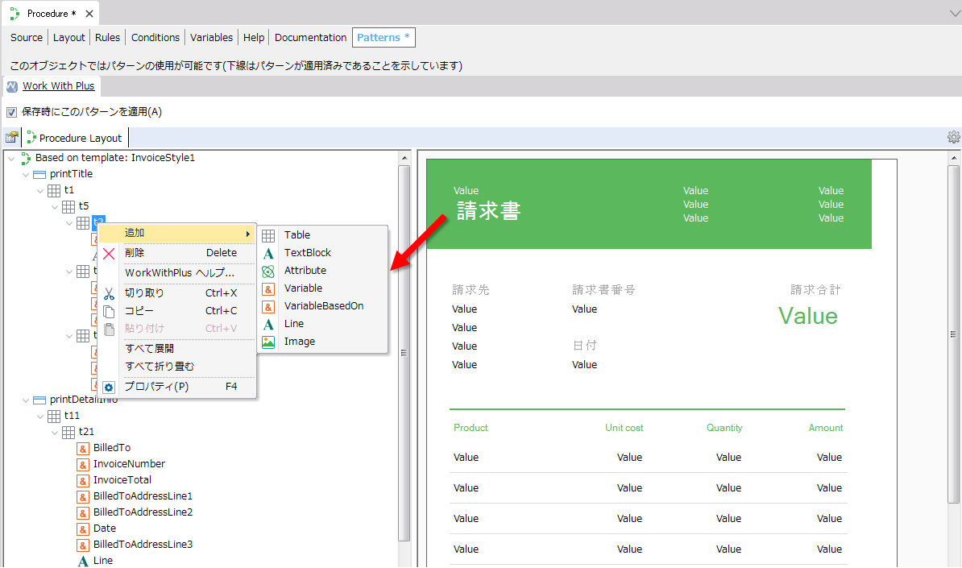Select the コピー context menu entry
Viewport: 962px width, 568px height.
[x=139, y=311]
